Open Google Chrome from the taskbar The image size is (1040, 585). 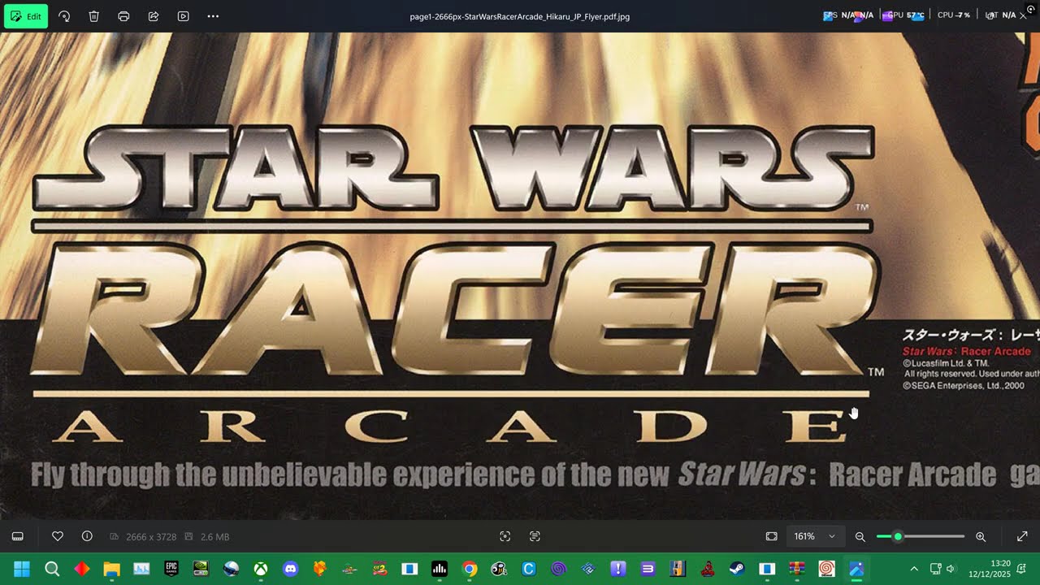470,569
